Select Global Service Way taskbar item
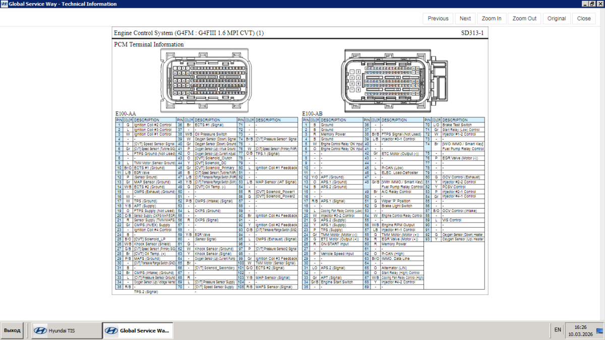605x340 pixels. pyautogui.click(x=138, y=330)
